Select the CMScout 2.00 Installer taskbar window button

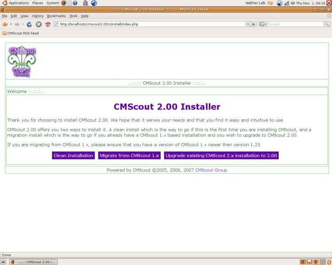[33, 262]
